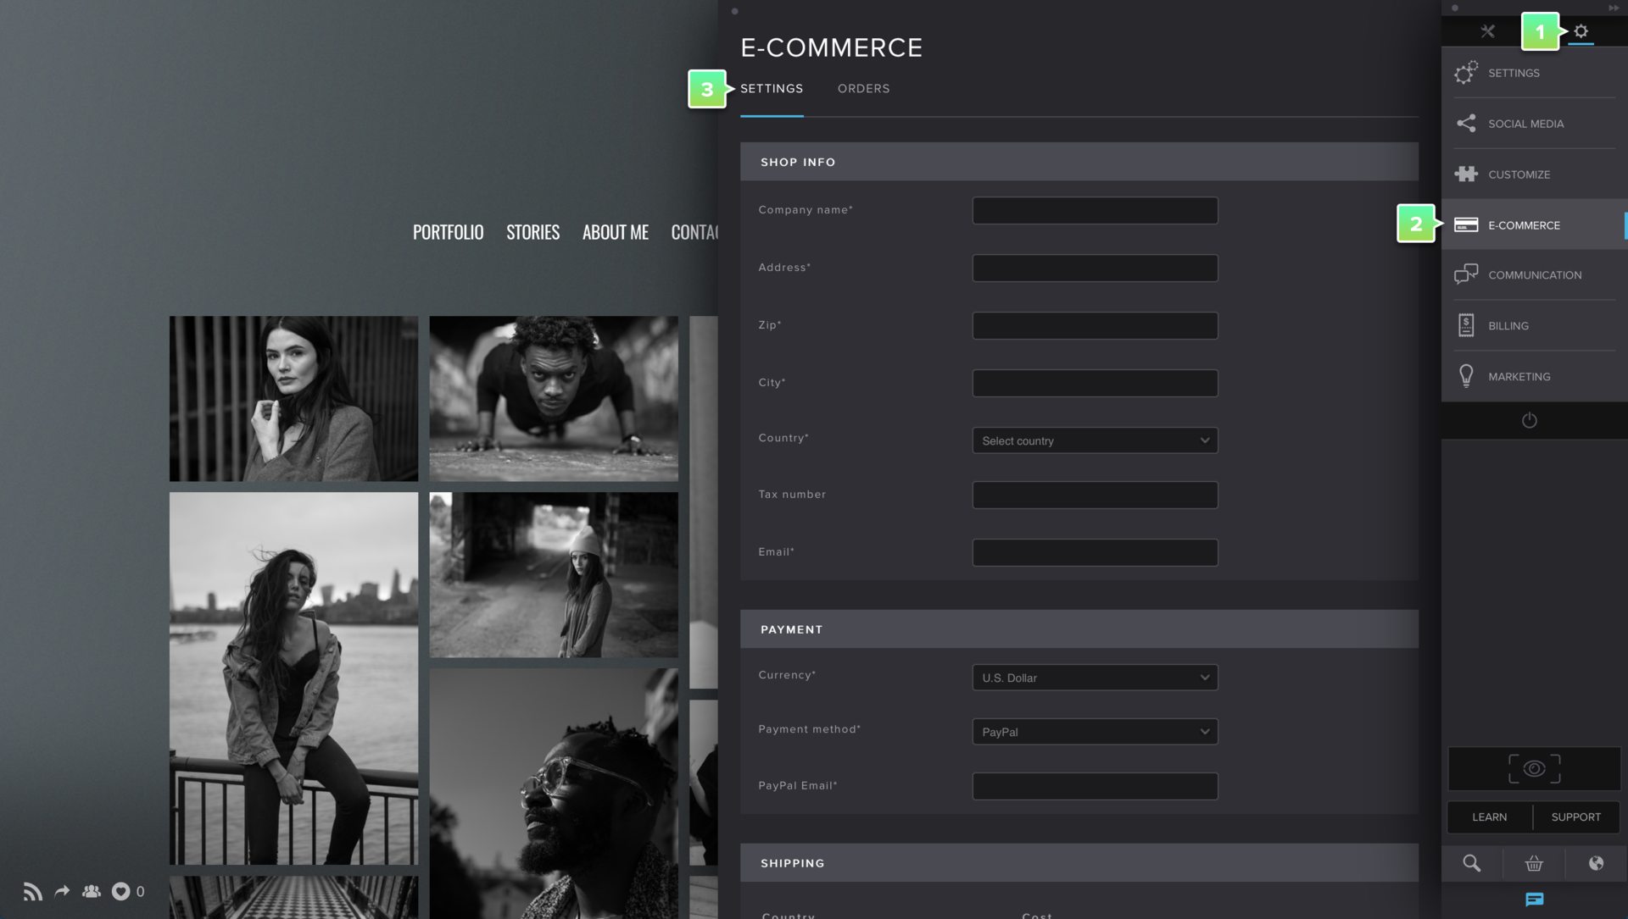Click the Learn button
This screenshot has width=1628, height=919.
(x=1489, y=817)
